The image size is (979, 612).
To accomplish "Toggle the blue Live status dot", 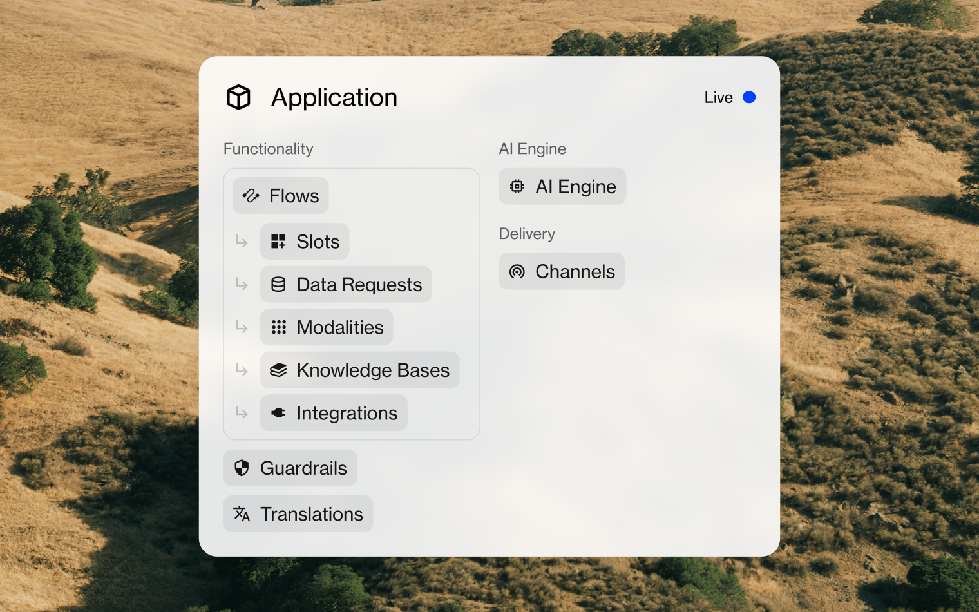I will [749, 97].
